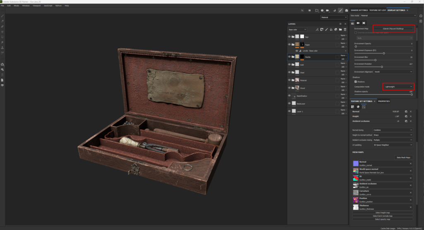This screenshot has height=230, width=424.
Task: Open the Environment Alignment World dropdown
Action: click(393, 72)
